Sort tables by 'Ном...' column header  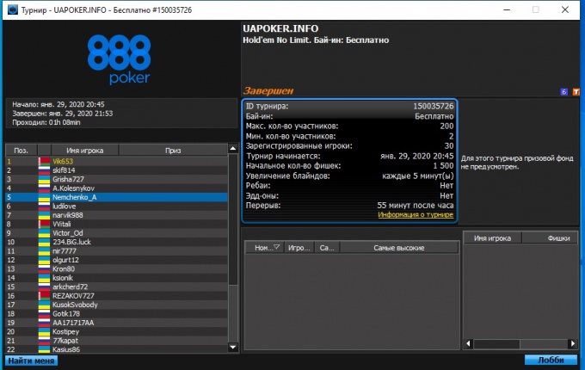264,248
